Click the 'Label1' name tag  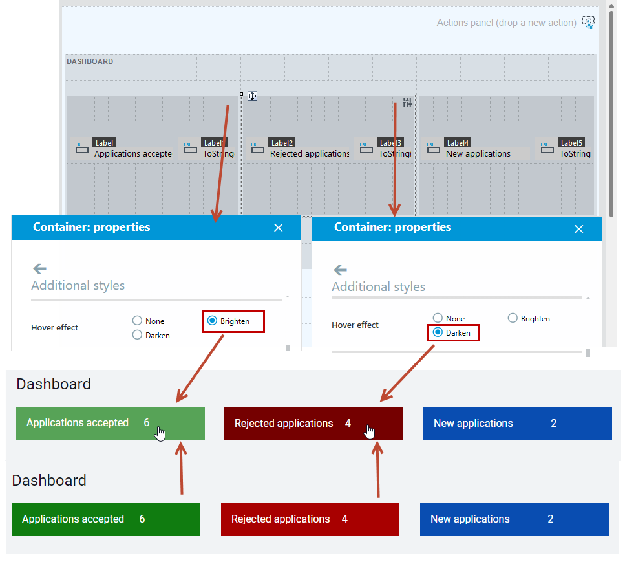click(x=215, y=143)
